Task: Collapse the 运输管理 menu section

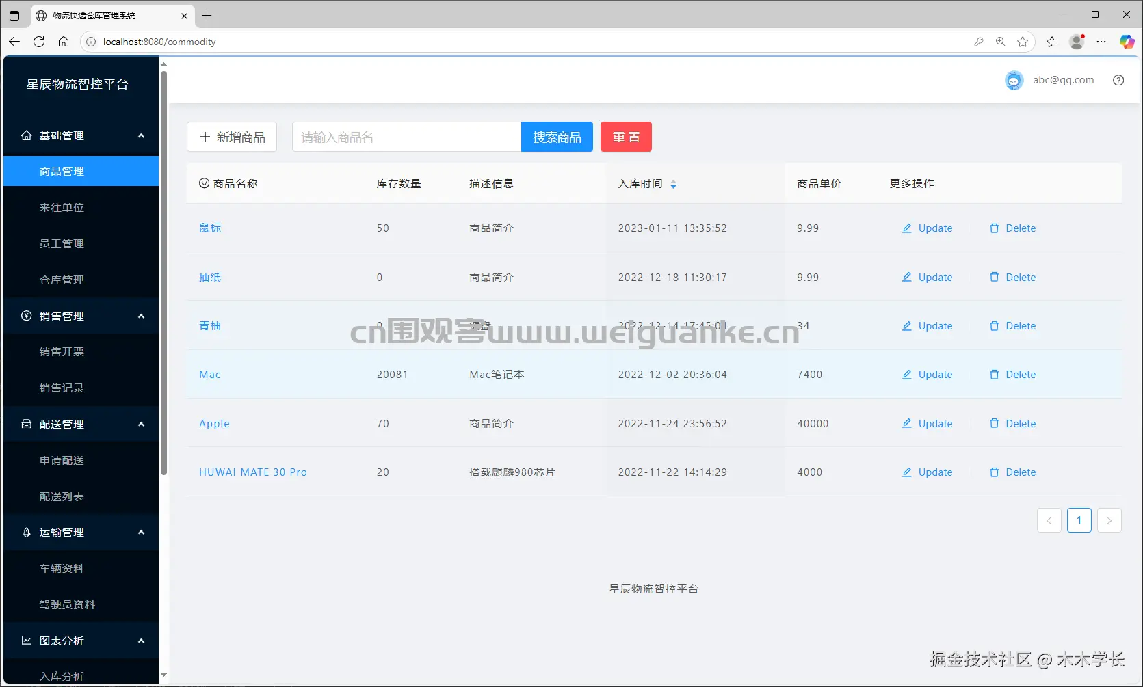Action: 141,533
